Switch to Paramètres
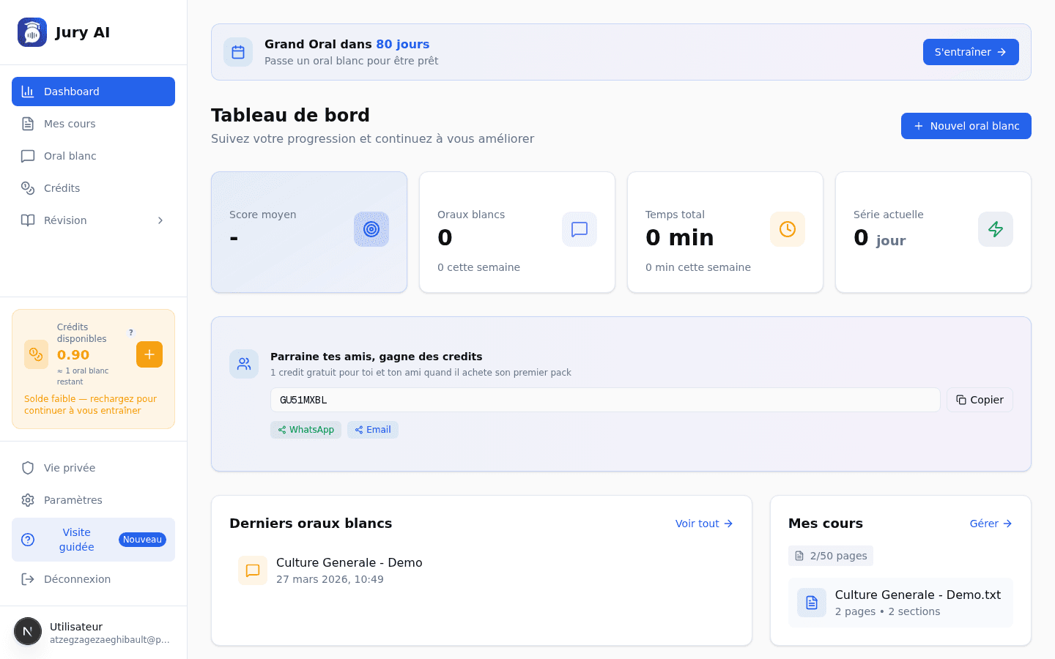Viewport: 1055px width, 659px height. (x=75, y=499)
